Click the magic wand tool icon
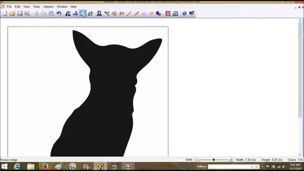Screen dimensions: 304x171 (x=106, y=13)
